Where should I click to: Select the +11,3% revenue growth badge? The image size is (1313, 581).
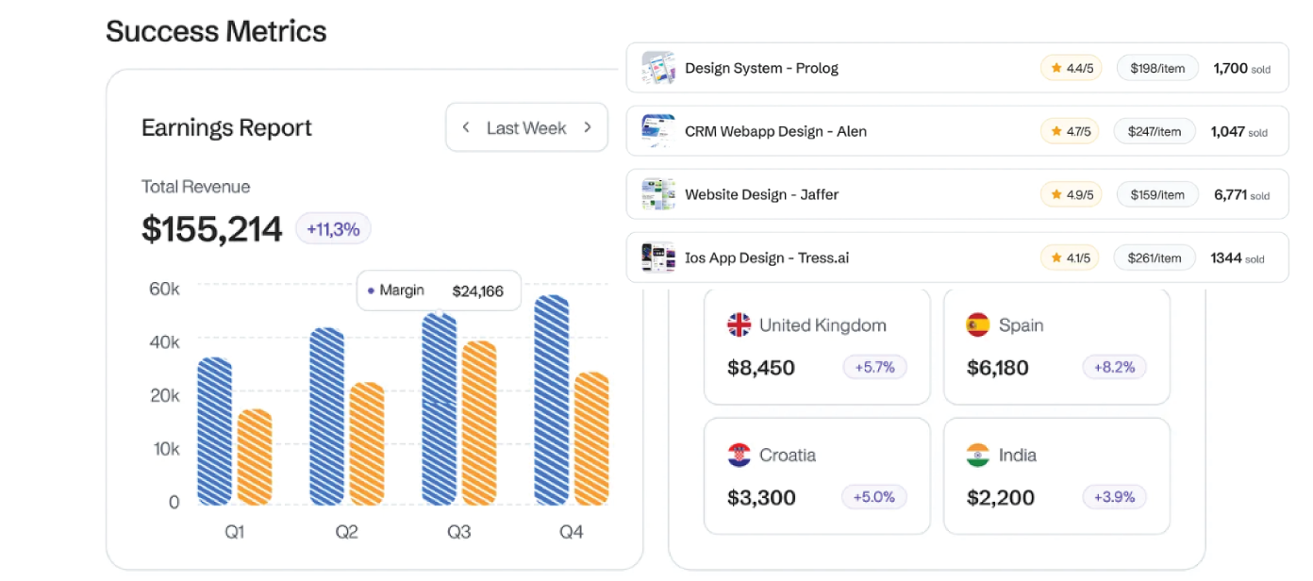point(333,229)
